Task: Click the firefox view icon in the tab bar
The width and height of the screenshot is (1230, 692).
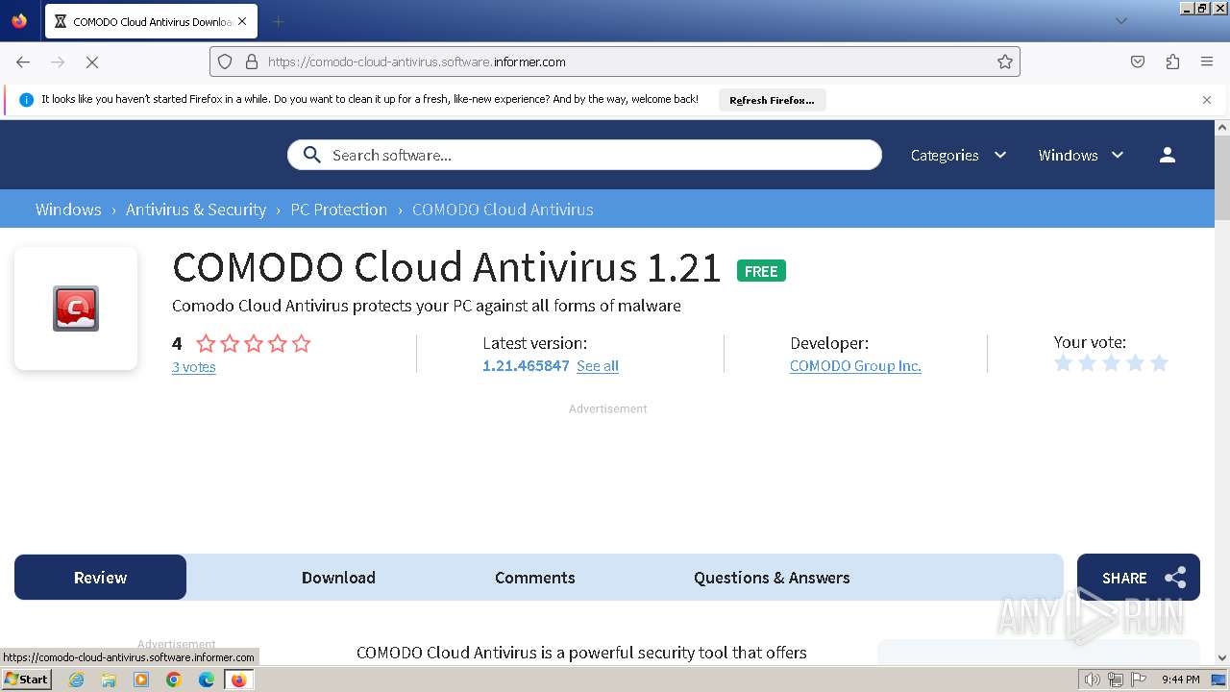Action: 19,21
